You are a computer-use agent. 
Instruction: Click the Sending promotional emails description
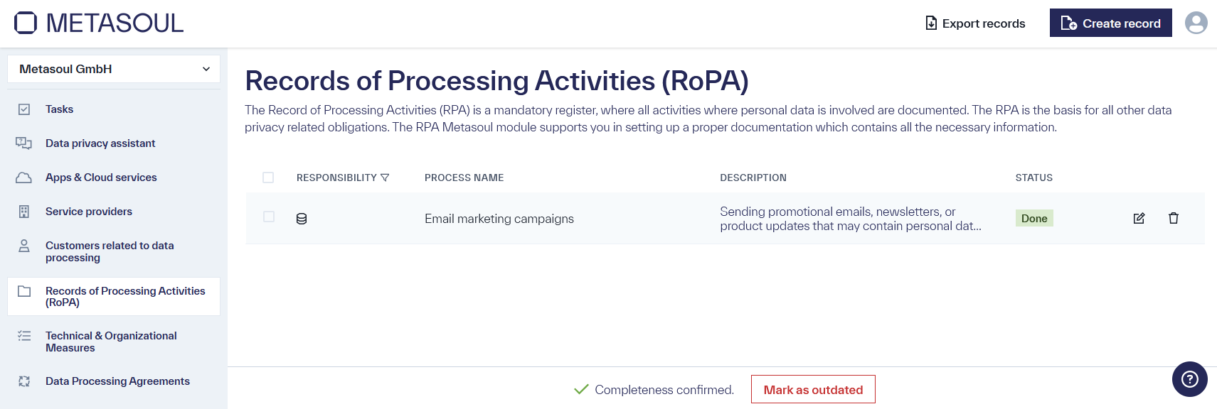pyautogui.click(x=851, y=219)
